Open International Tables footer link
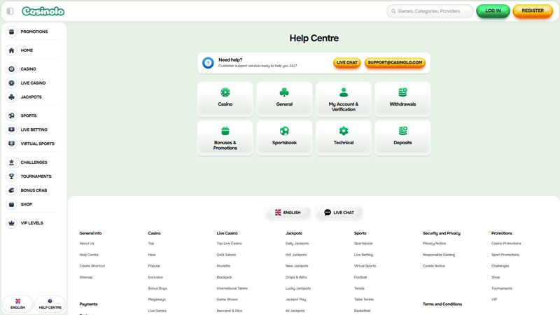The image size is (560, 315). point(232,288)
